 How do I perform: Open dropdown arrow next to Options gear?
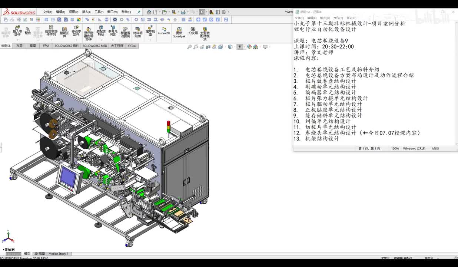tap(228, 12)
